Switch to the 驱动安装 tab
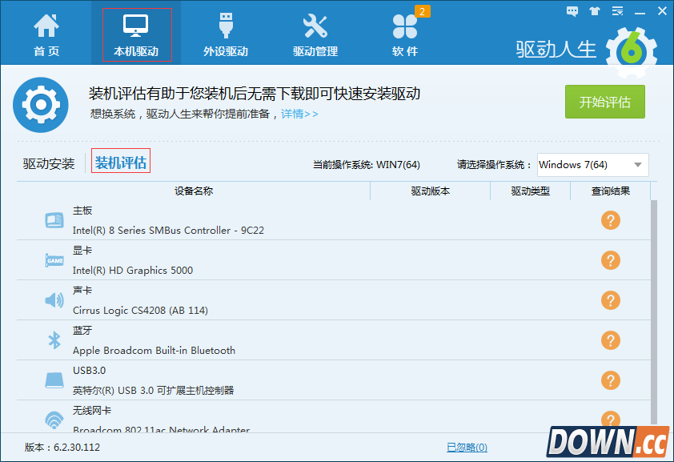 point(49,163)
